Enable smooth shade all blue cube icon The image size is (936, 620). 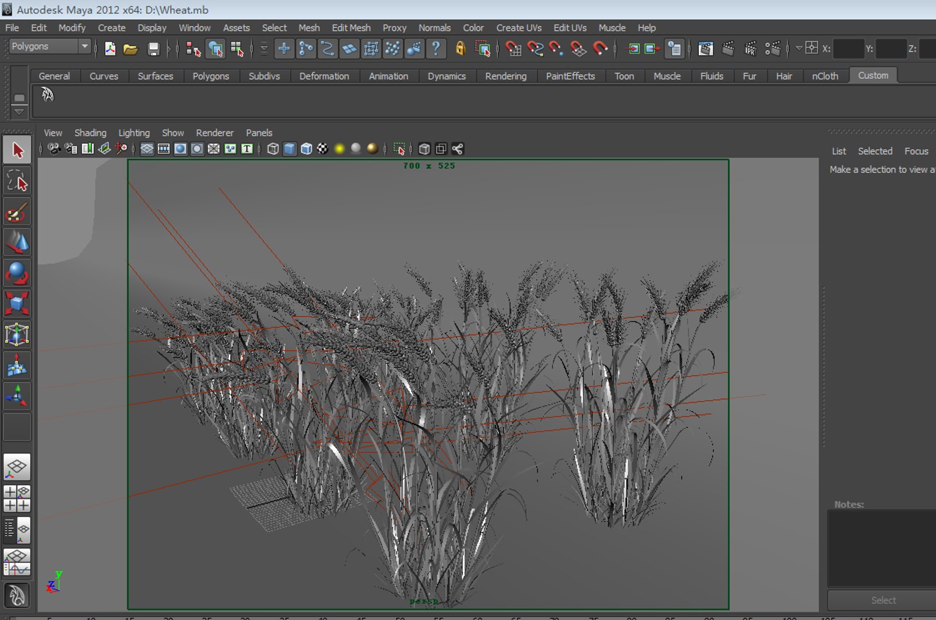point(290,149)
